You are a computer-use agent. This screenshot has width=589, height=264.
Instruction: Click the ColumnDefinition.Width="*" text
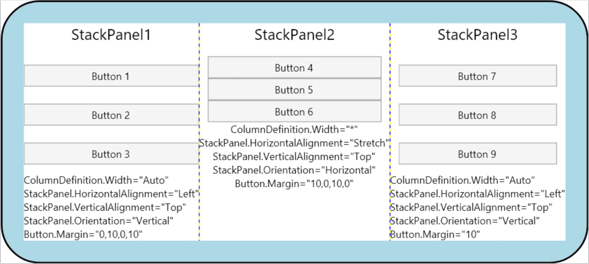tap(294, 130)
